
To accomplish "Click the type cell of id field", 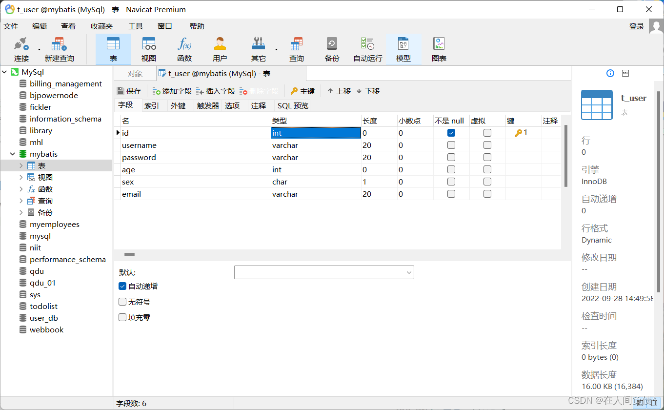I will click(316, 133).
